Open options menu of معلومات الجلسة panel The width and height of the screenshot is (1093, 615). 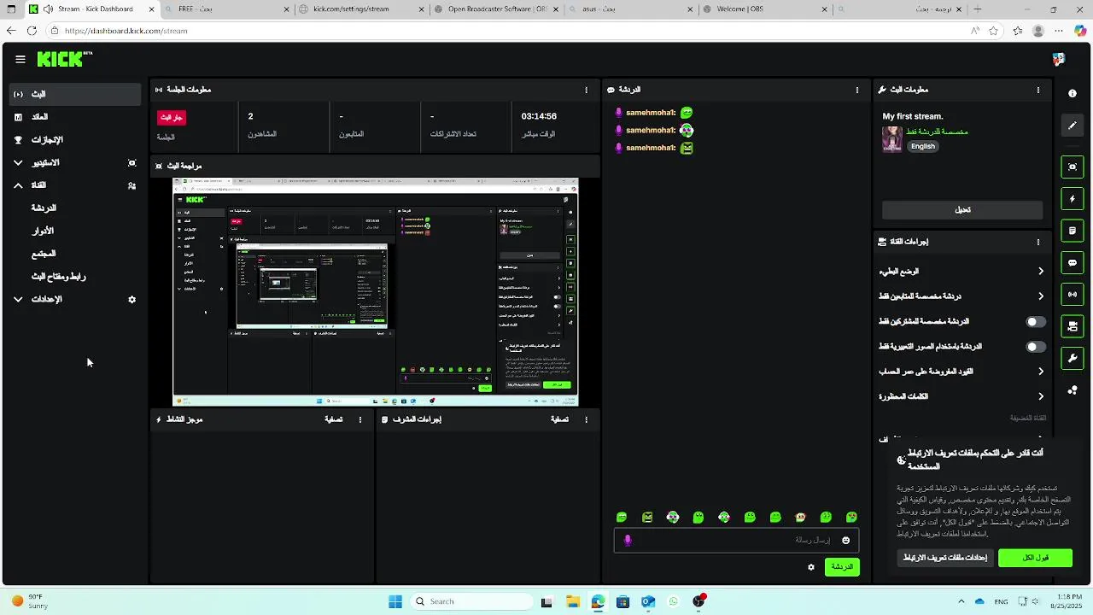pyautogui.click(x=586, y=90)
